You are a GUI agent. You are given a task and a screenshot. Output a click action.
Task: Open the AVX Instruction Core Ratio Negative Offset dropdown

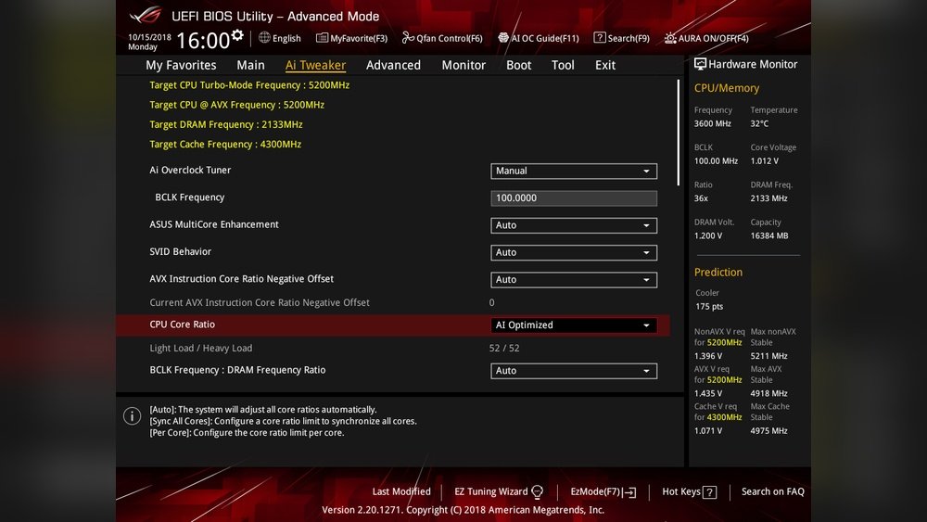573,279
